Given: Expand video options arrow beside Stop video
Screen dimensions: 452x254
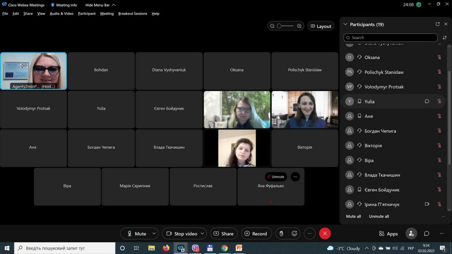Looking at the screenshot, I should pos(202,234).
